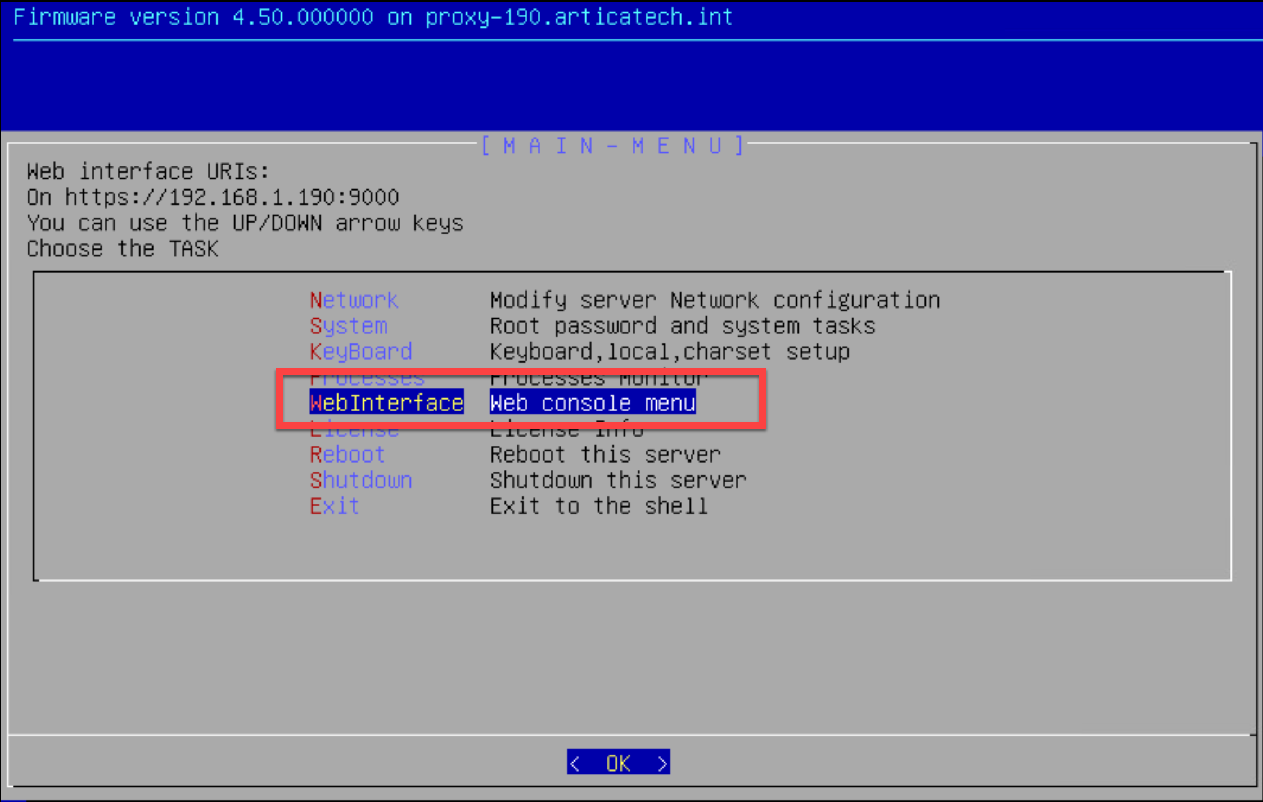Open the KeyBoard setup entry
This screenshot has width=1263, height=802.
360,352
